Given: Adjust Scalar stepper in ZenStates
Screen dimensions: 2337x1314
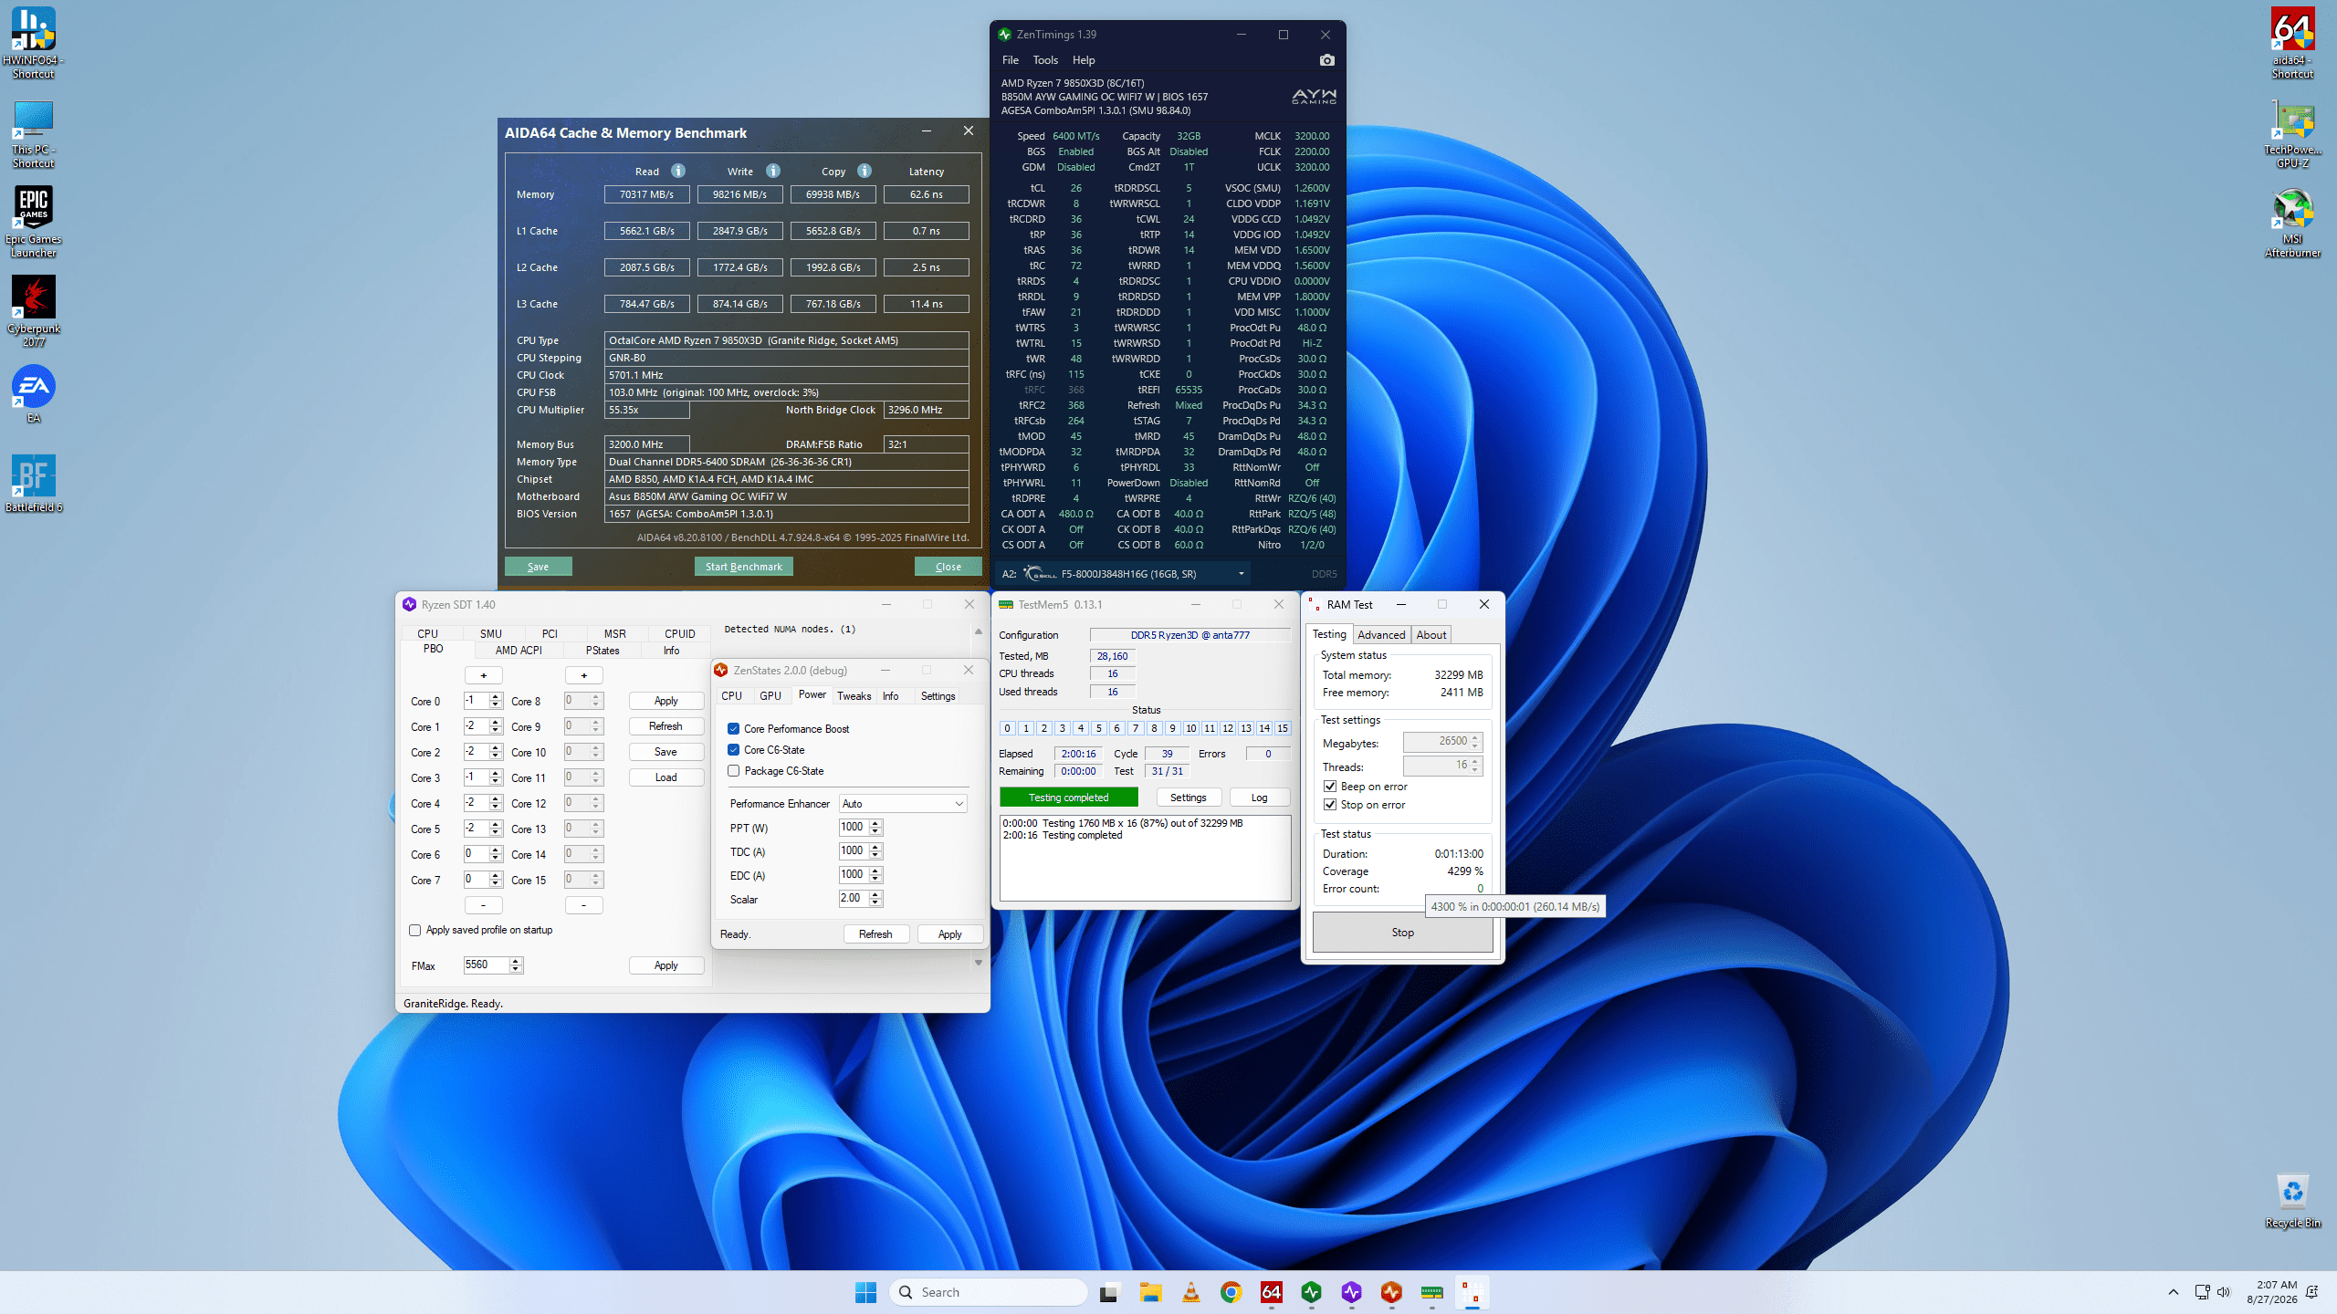Looking at the screenshot, I should click(875, 898).
